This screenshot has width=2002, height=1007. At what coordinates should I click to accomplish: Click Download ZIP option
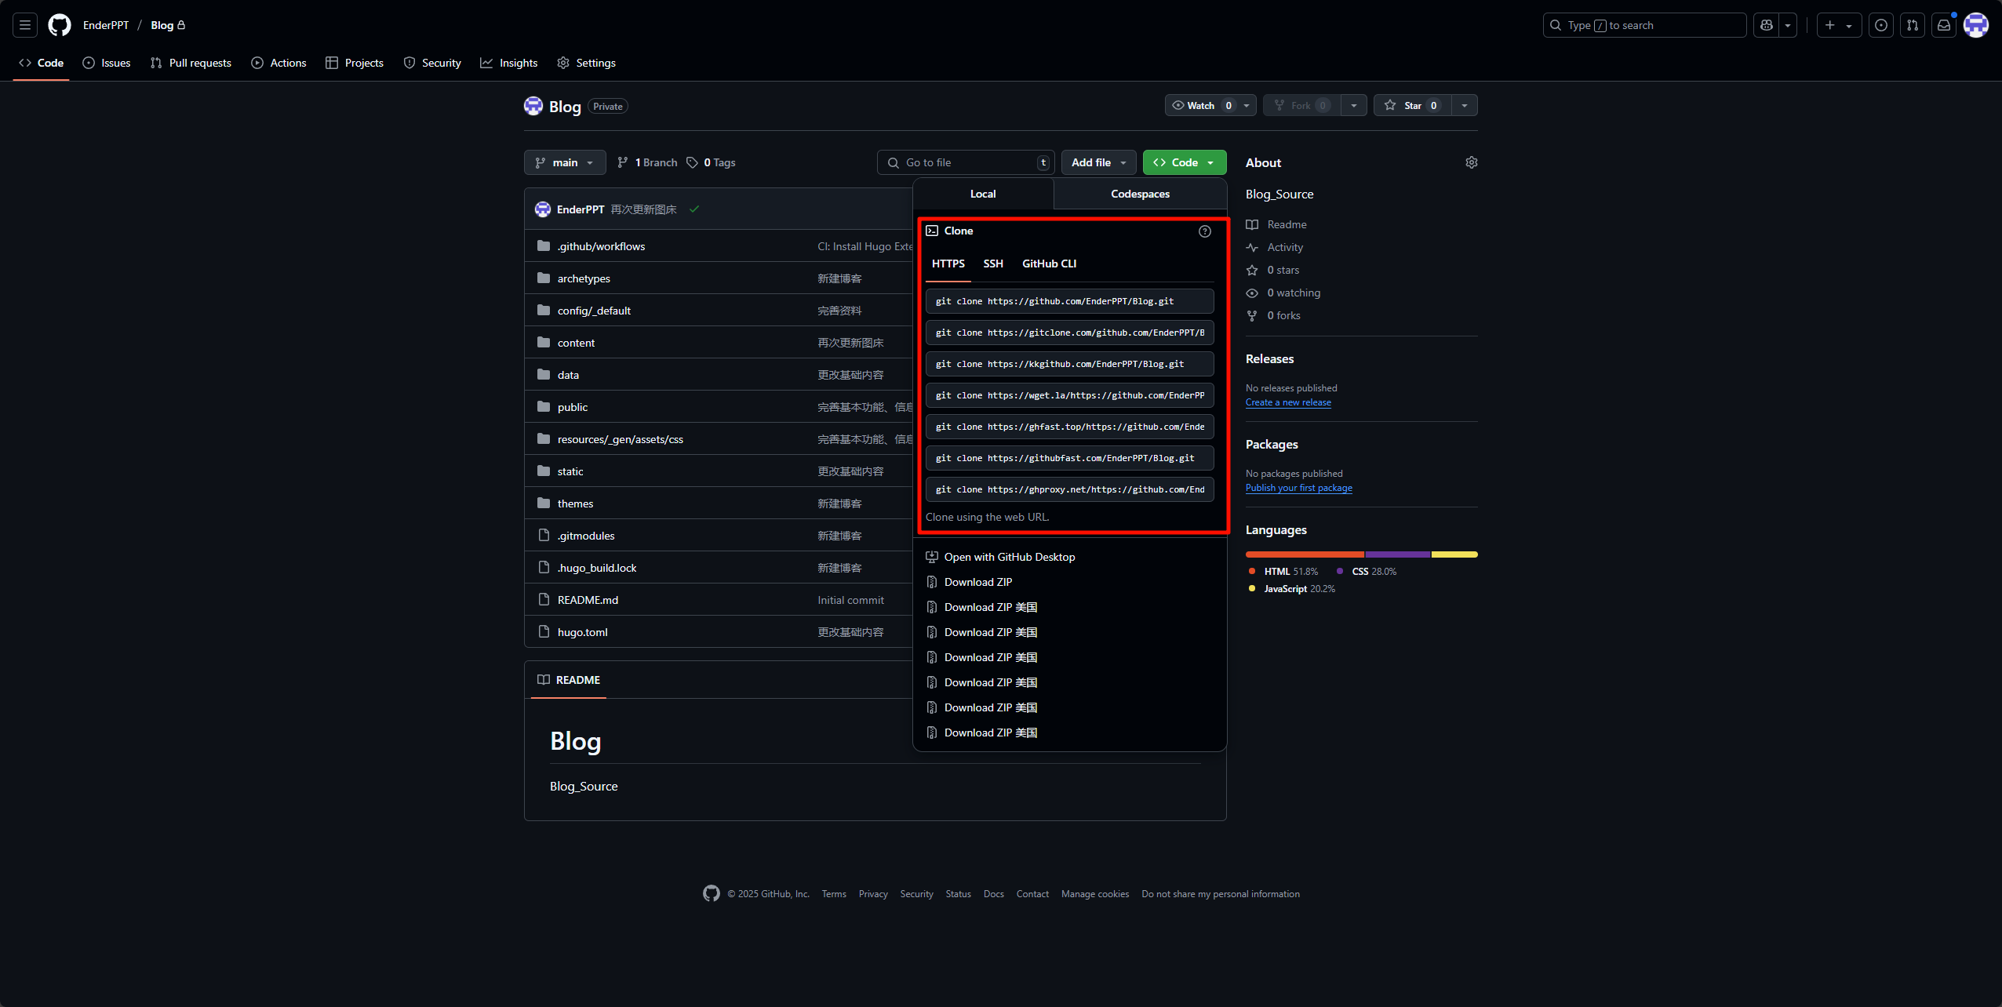tap(978, 582)
